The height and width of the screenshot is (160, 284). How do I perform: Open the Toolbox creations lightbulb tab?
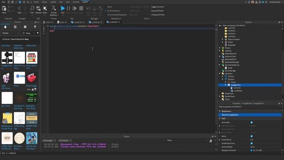[35, 27]
